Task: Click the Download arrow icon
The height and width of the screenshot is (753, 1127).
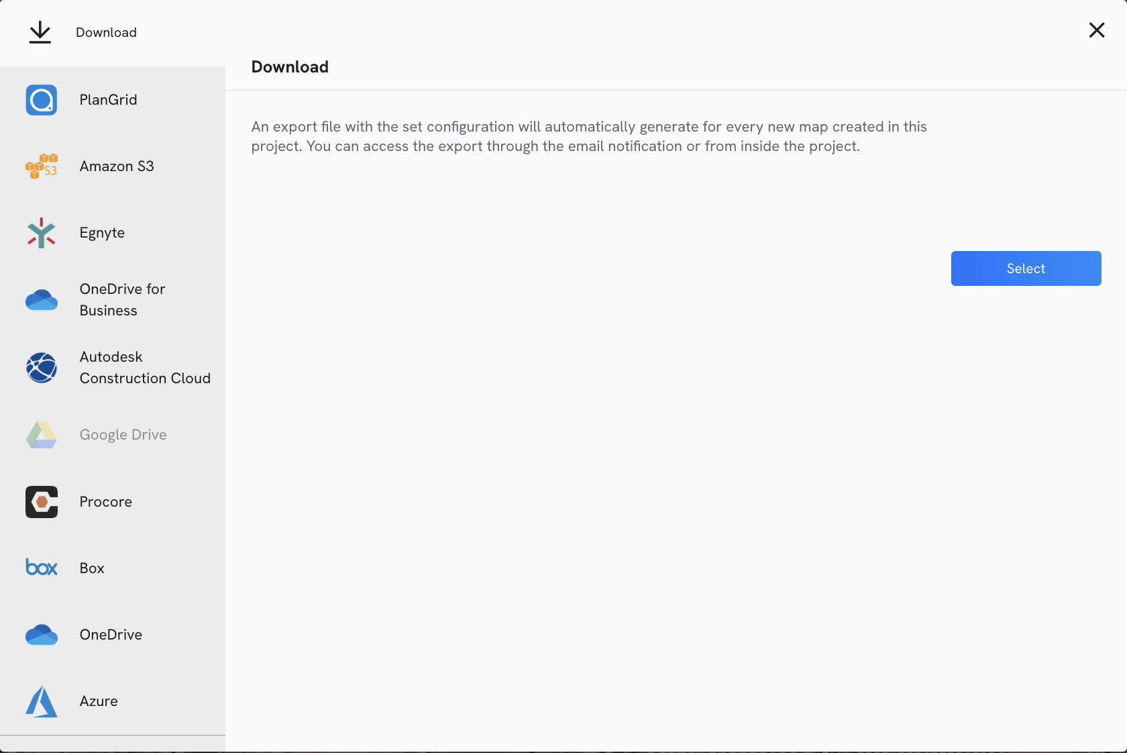Action: click(x=40, y=32)
